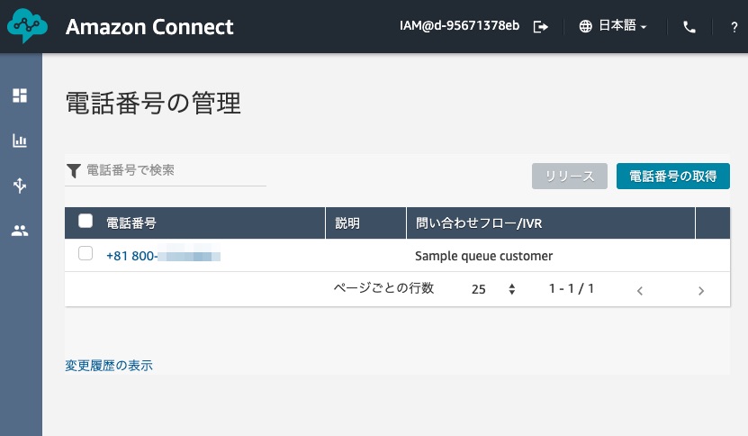Click the 電話番号の管理 page heading
Screen dimensions: 748x436
point(153,104)
